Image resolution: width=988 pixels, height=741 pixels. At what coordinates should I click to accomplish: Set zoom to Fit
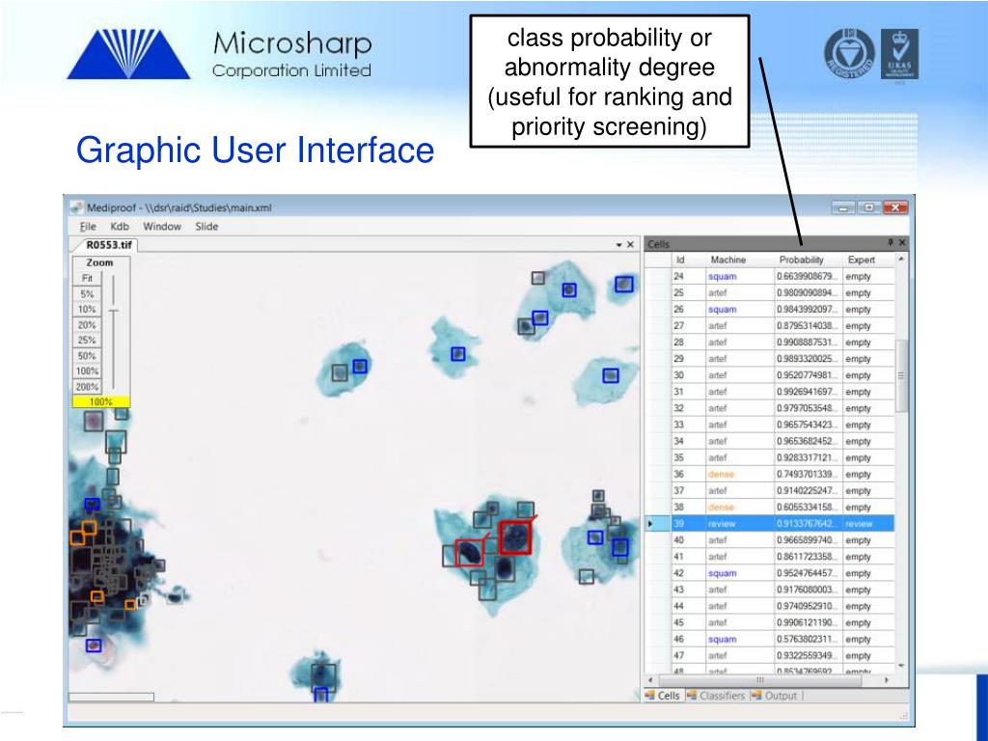click(x=87, y=278)
